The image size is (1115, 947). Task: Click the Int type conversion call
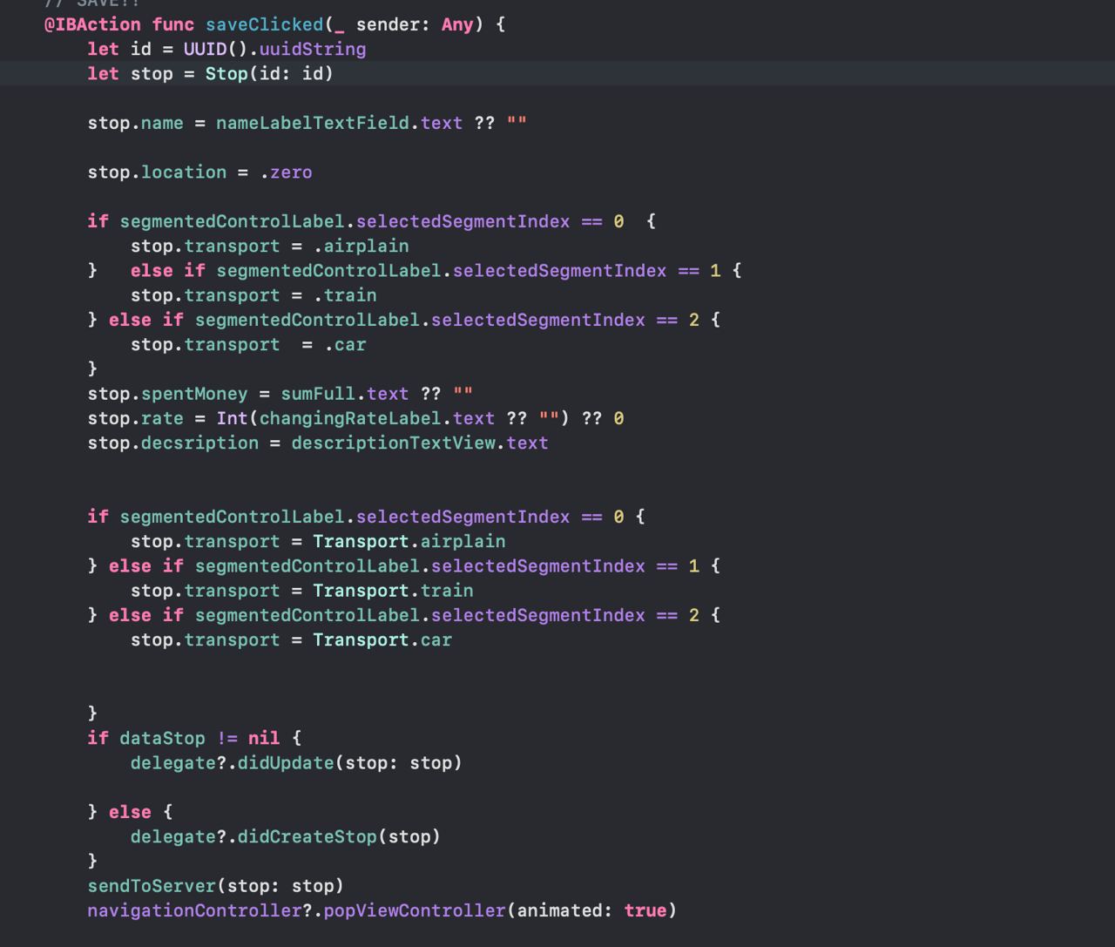232,418
